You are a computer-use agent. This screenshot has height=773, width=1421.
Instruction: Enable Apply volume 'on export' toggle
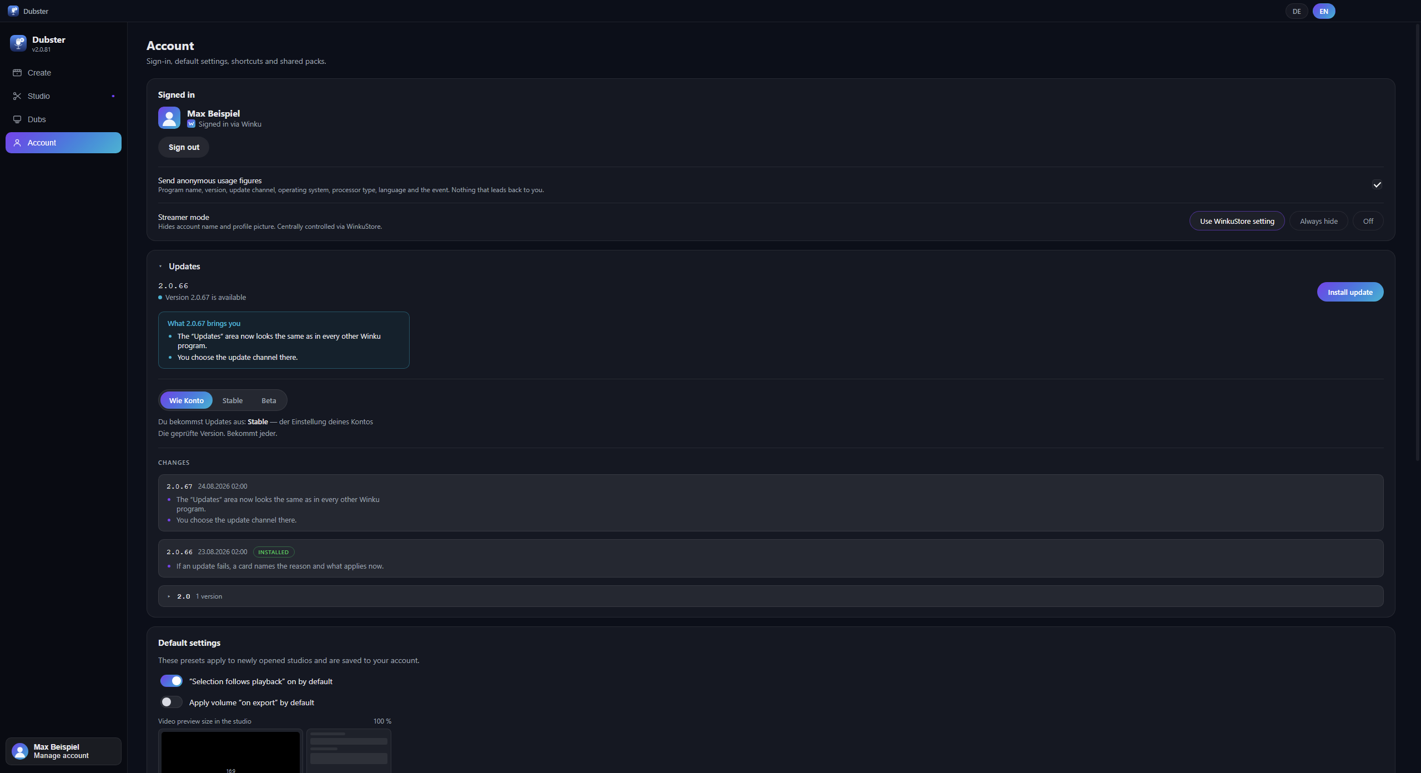172,702
